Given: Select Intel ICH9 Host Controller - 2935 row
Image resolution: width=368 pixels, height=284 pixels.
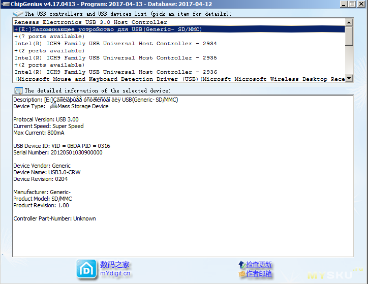Looking at the screenshot, I should (179, 58).
